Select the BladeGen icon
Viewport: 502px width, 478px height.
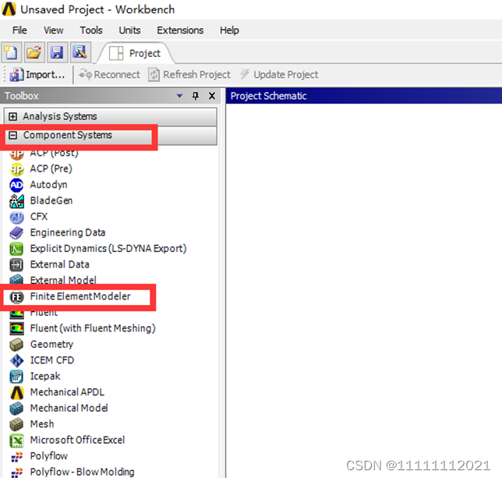pos(16,200)
